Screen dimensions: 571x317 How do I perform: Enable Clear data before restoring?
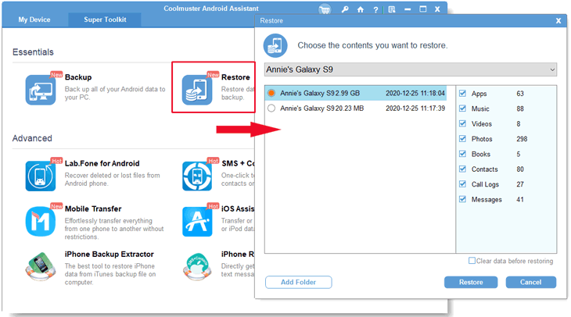pyautogui.click(x=472, y=261)
